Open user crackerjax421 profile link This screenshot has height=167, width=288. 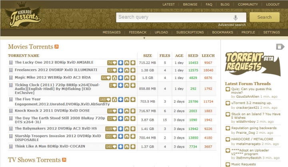tap(248, 108)
